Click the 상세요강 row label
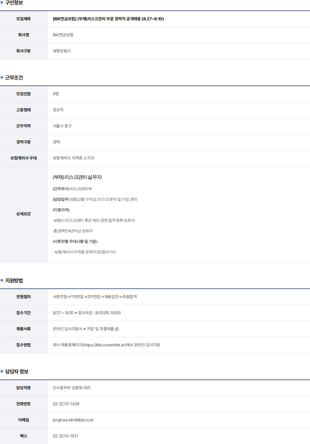 click(x=23, y=214)
